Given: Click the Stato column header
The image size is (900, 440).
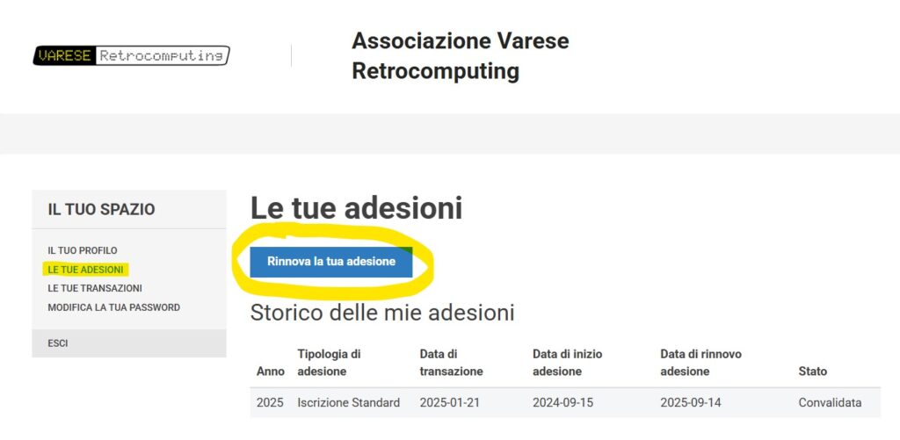Looking at the screenshot, I should click(x=813, y=371).
